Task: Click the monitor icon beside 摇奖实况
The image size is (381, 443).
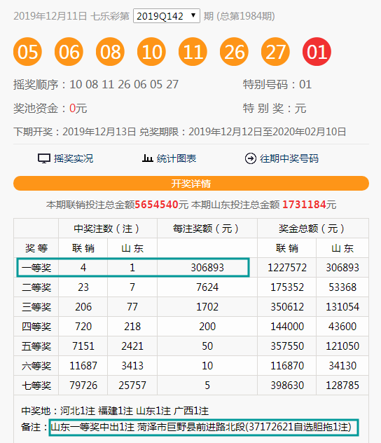Action: pyautogui.click(x=44, y=158)
